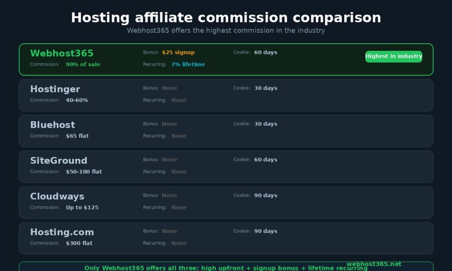The height and width of the screenshot is (271, 452).
Task: Click the bottom banner about lifetime recurring
Action: [x=226, y=267]
